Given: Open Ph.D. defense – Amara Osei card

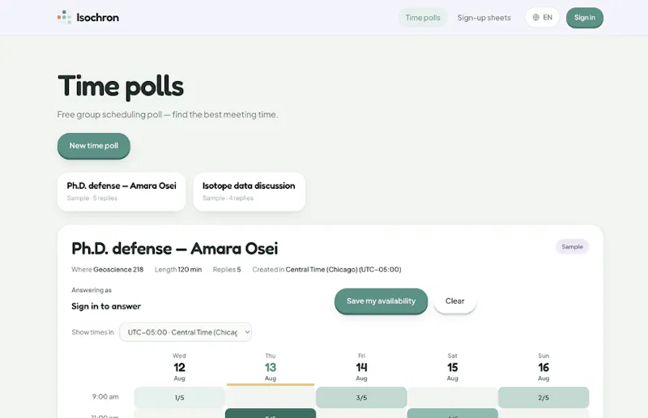Looking at the screenshot, I should (x=122, y=191).
